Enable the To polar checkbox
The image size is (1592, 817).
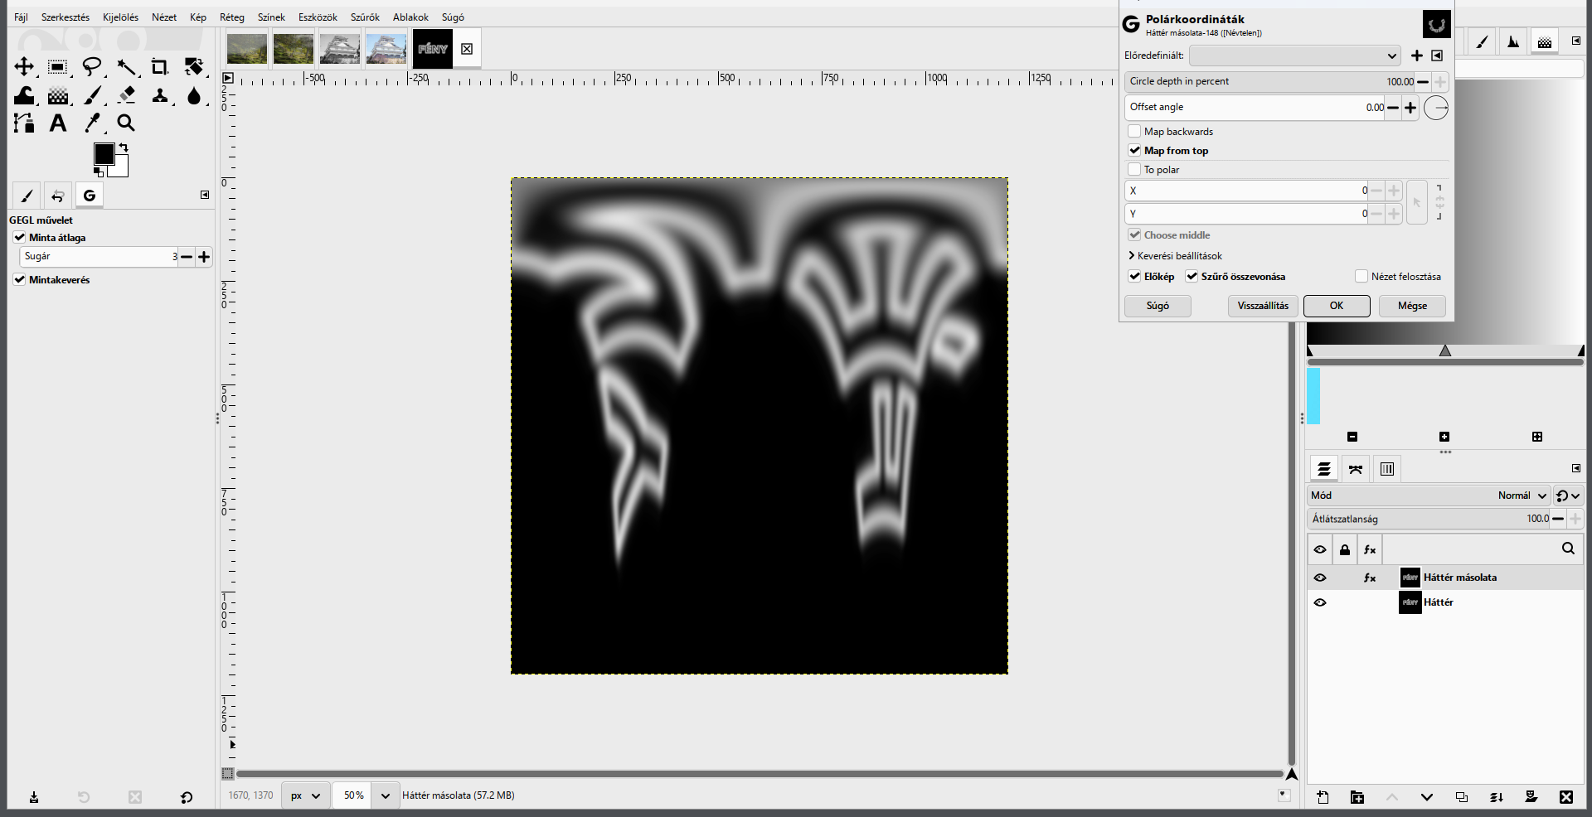(x=1134, y=169)
